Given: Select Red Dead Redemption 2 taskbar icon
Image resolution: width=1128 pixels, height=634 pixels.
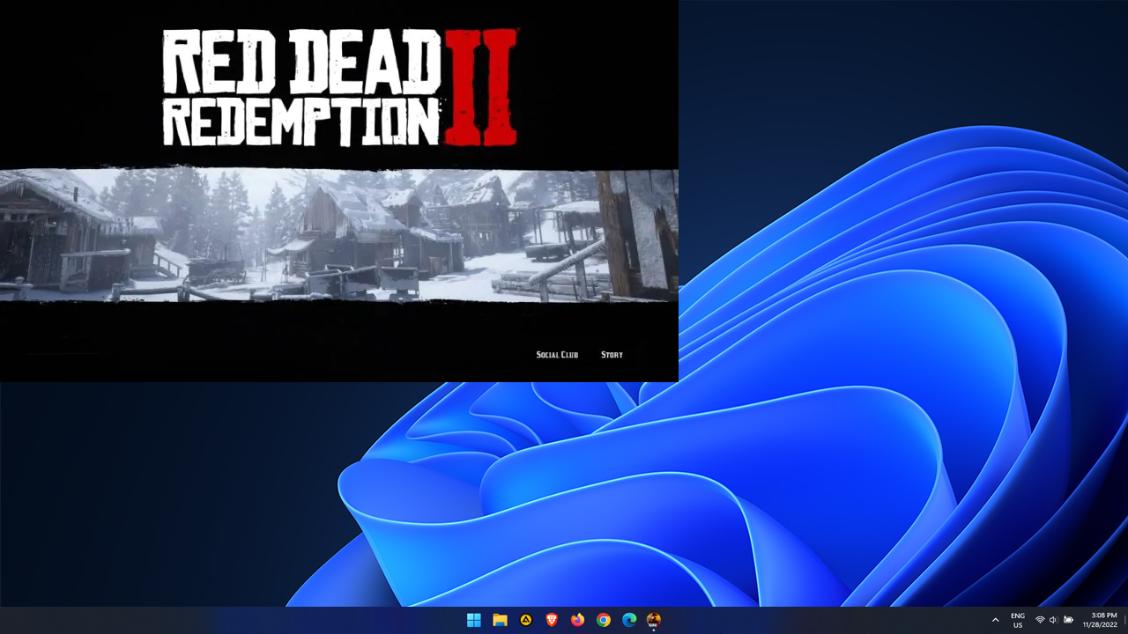Looking at the screenshot, I should click(654, 620).
